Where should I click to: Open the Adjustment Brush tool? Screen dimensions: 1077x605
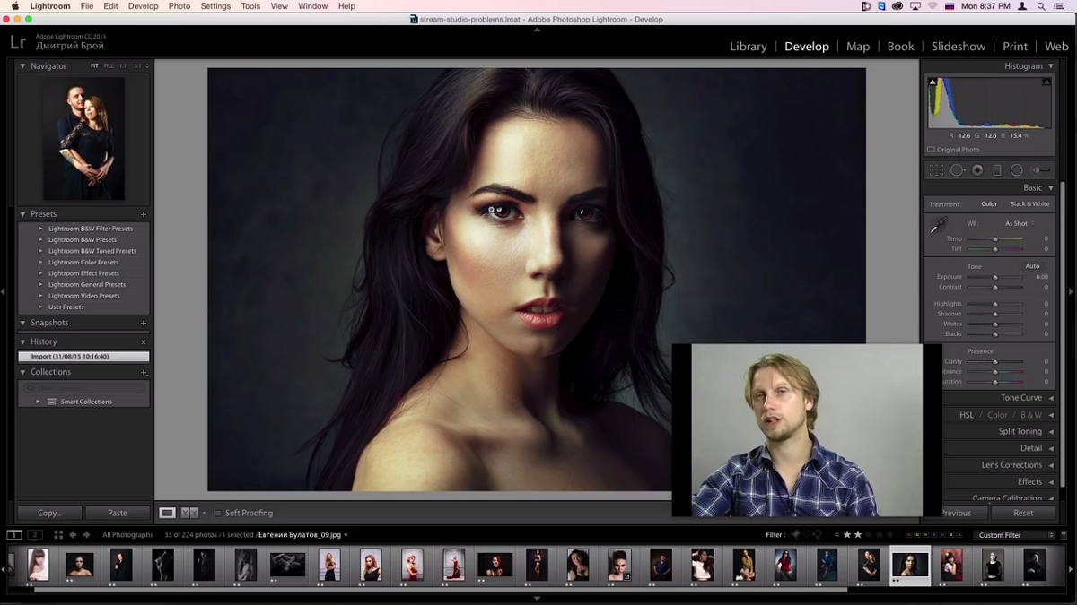pos(1041,170)
